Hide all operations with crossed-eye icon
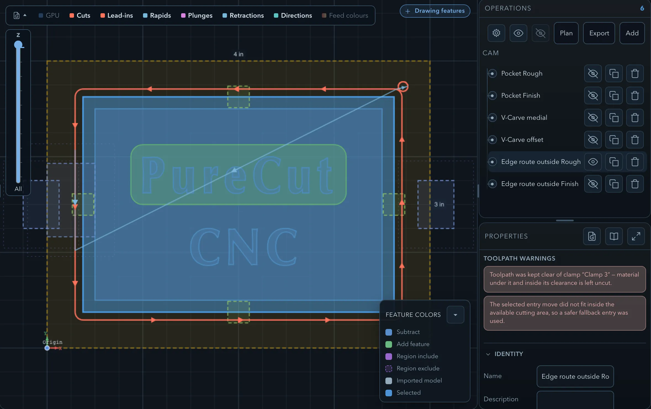651x409 pixels. [540, 33]
